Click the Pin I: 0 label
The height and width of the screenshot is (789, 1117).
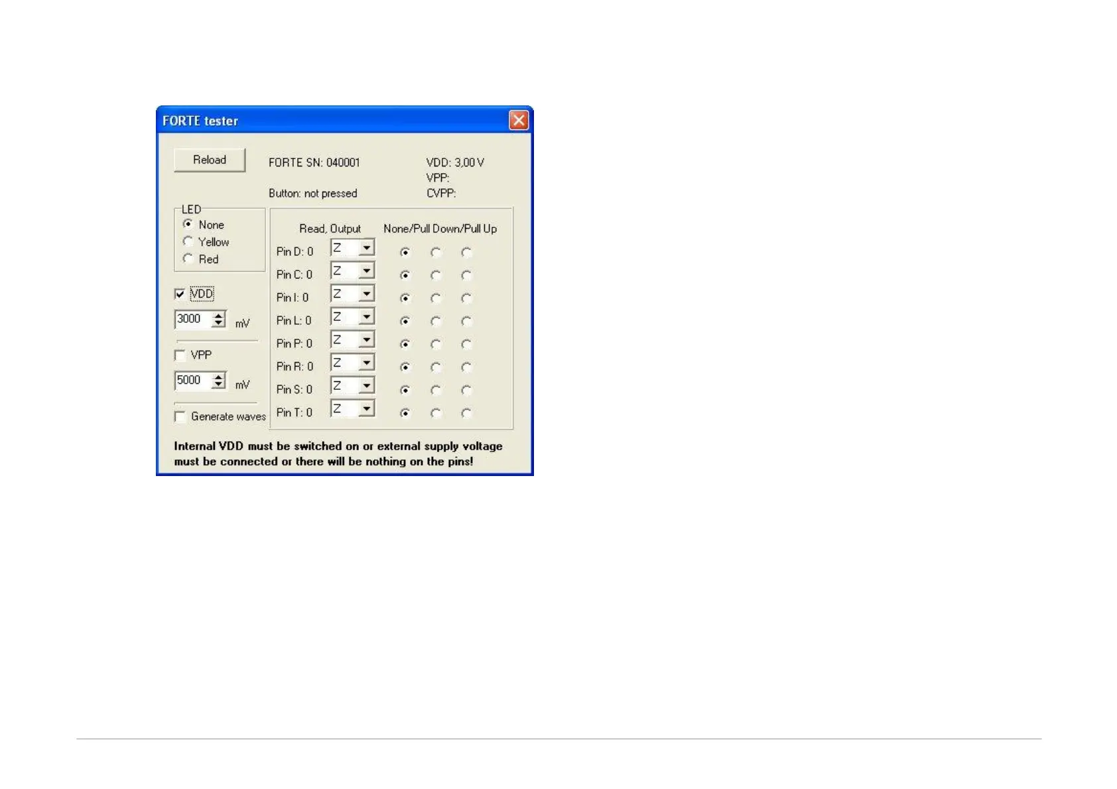tap(293, 298)
